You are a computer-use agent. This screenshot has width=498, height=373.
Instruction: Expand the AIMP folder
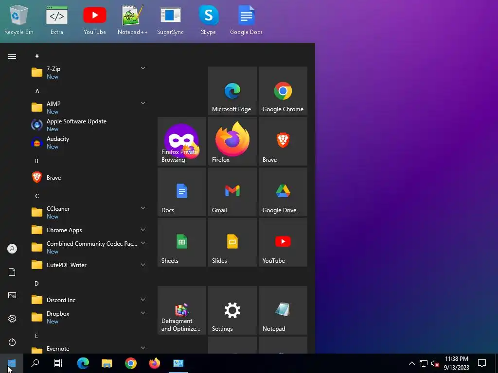tap(89, 107)
